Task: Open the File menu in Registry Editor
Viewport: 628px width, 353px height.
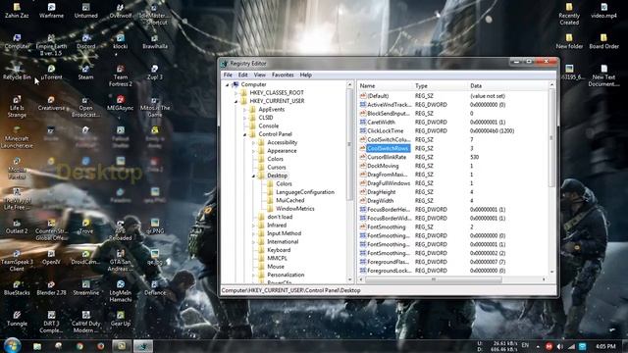Action: point(228,75)
